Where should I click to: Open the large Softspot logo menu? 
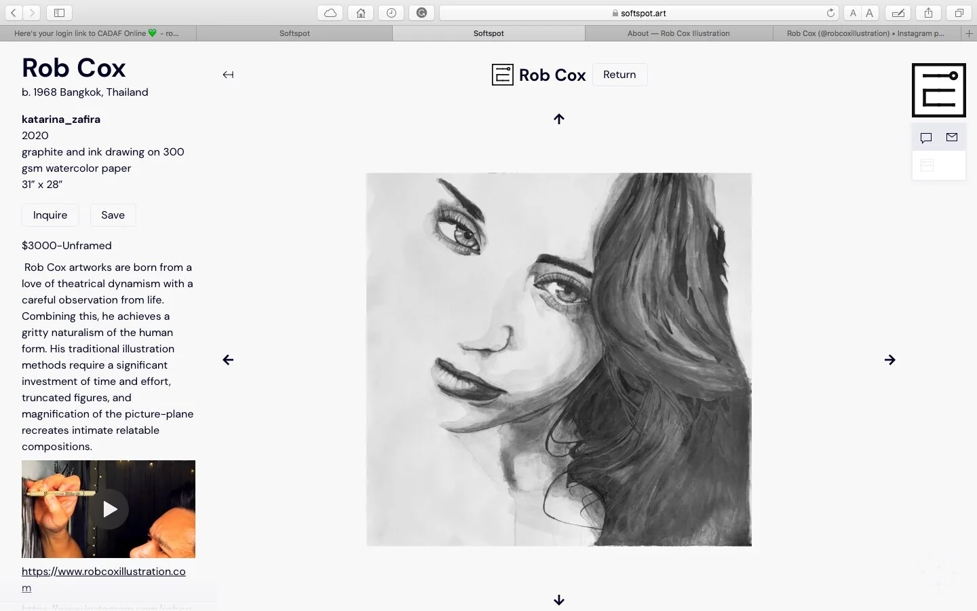[938, 90]
